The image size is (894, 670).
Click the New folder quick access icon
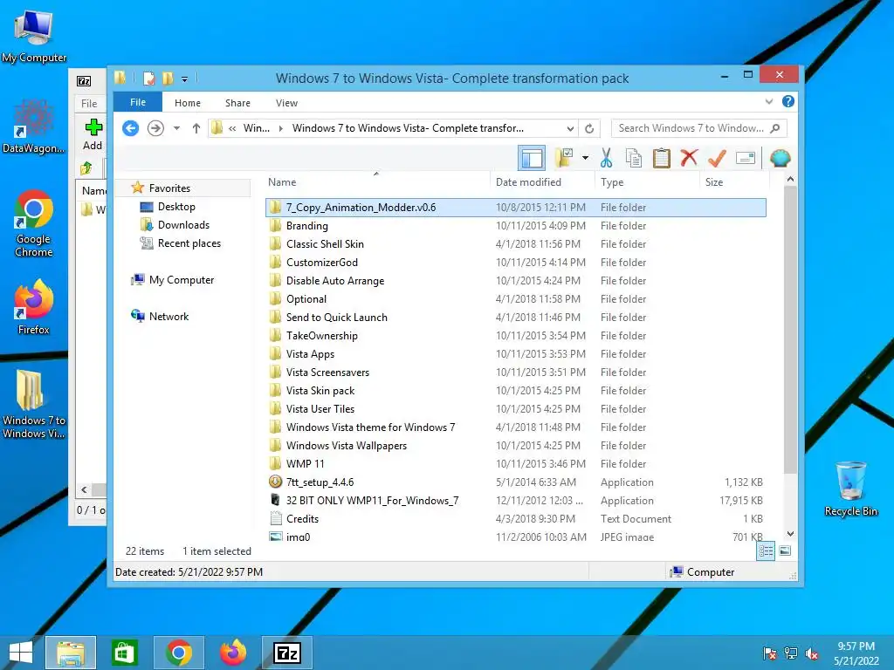tap(168, 78)
